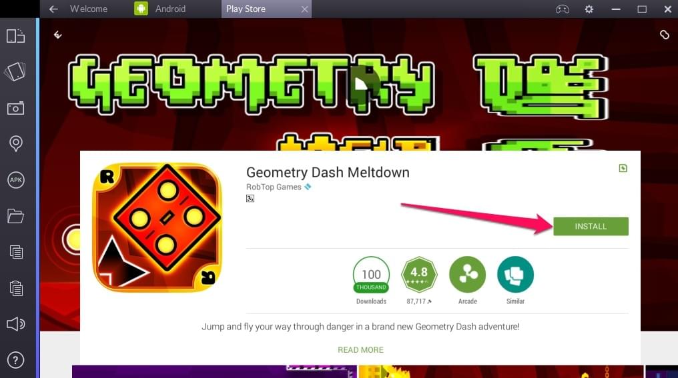Open the help question mark icon
The image size is (678, 378).
point(16,360)
